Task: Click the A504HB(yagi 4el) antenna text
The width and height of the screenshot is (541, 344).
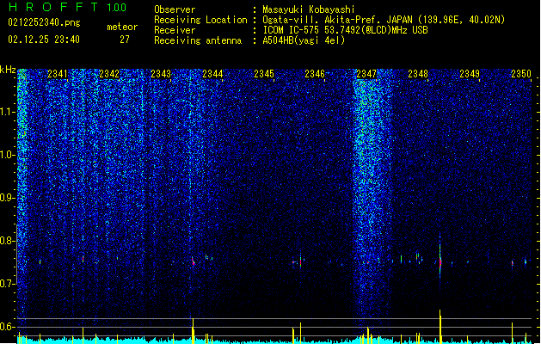Action: click(x=304, y=40)
